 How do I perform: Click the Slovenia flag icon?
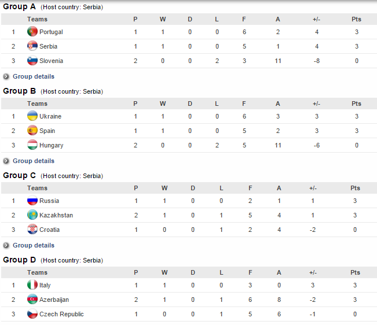tap(32, 61)
